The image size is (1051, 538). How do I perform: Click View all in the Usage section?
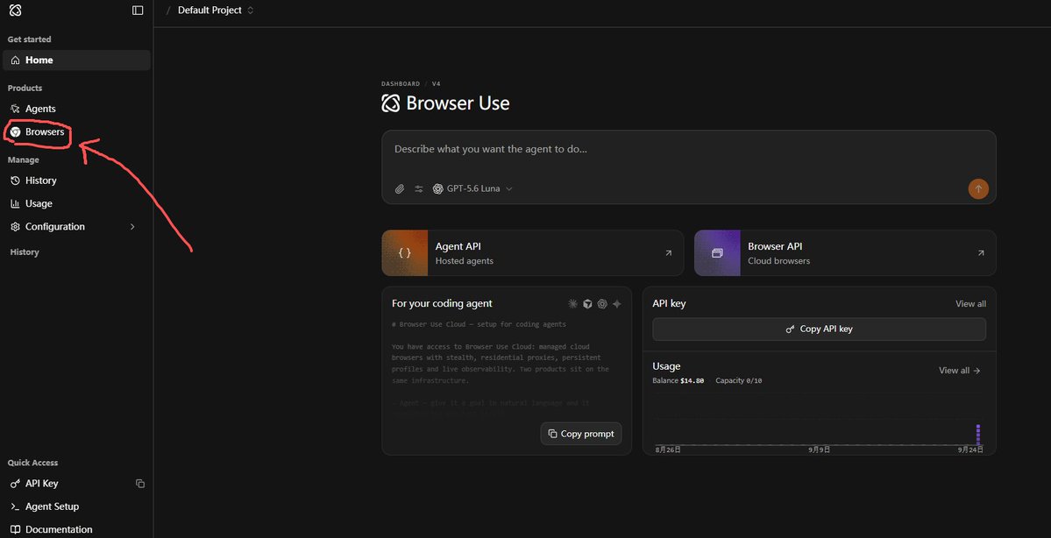pyautogui.click(x=960, y=371)
